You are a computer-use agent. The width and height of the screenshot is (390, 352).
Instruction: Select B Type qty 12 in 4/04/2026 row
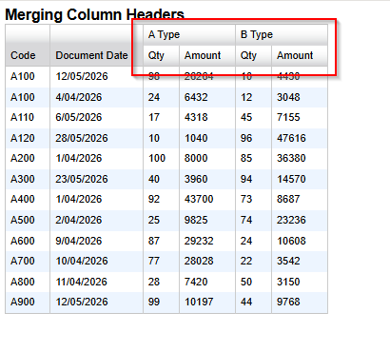pyautogui.click(x=253, y=97)
